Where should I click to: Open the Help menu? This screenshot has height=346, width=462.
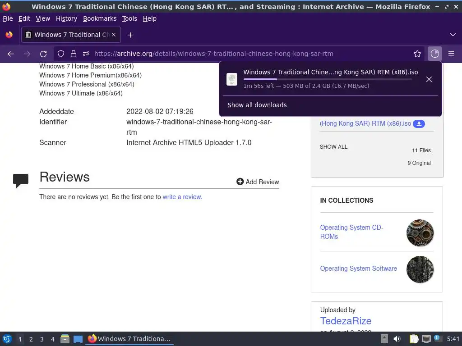coord(150,18)
